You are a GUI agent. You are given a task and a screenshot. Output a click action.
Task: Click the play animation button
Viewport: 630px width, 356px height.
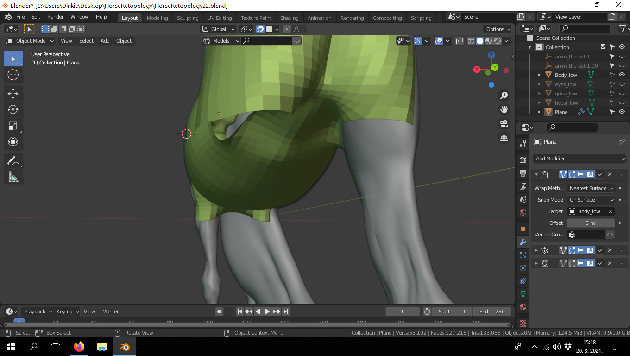(x=267, y=311)
